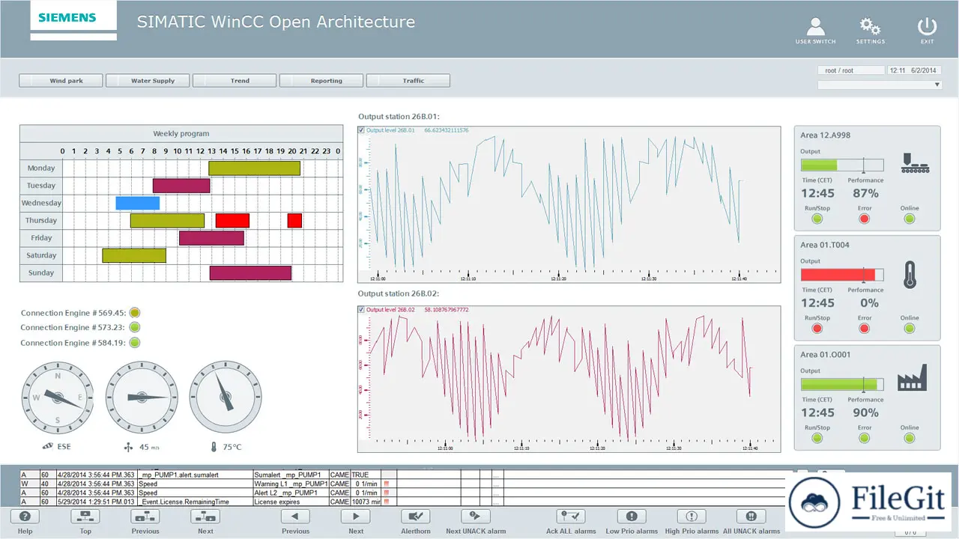The width and height of the screenshot is (959, 539).
Task: Click factory icon in Area 01.O001
Action: (913, 379)
